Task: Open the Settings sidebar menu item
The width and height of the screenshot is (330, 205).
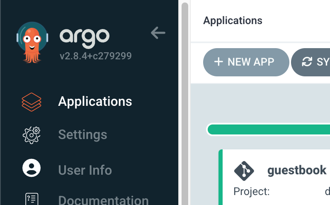Action: [x=83, y=134]
